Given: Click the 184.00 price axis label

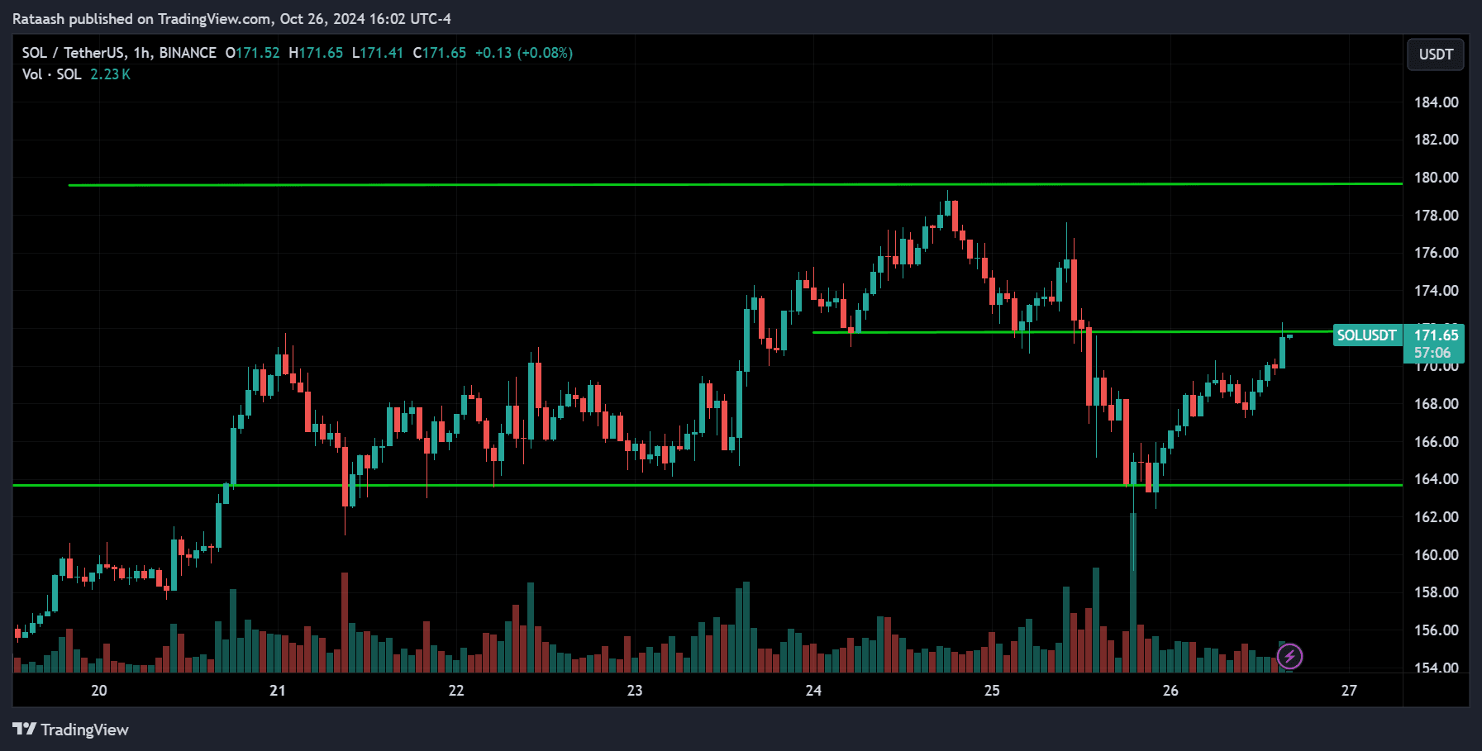Looking at the screenshot, I should click(1437, 102).
